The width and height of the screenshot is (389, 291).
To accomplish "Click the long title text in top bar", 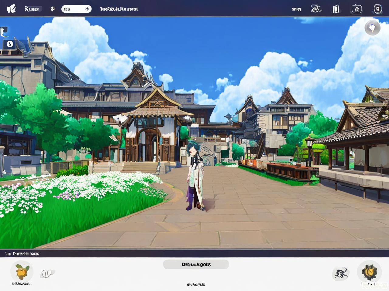I will click(x=119, y=9).
